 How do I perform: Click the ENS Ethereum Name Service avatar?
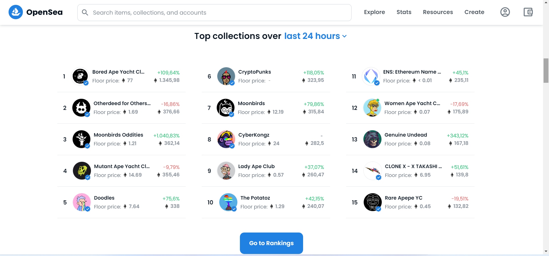(371, 76)
